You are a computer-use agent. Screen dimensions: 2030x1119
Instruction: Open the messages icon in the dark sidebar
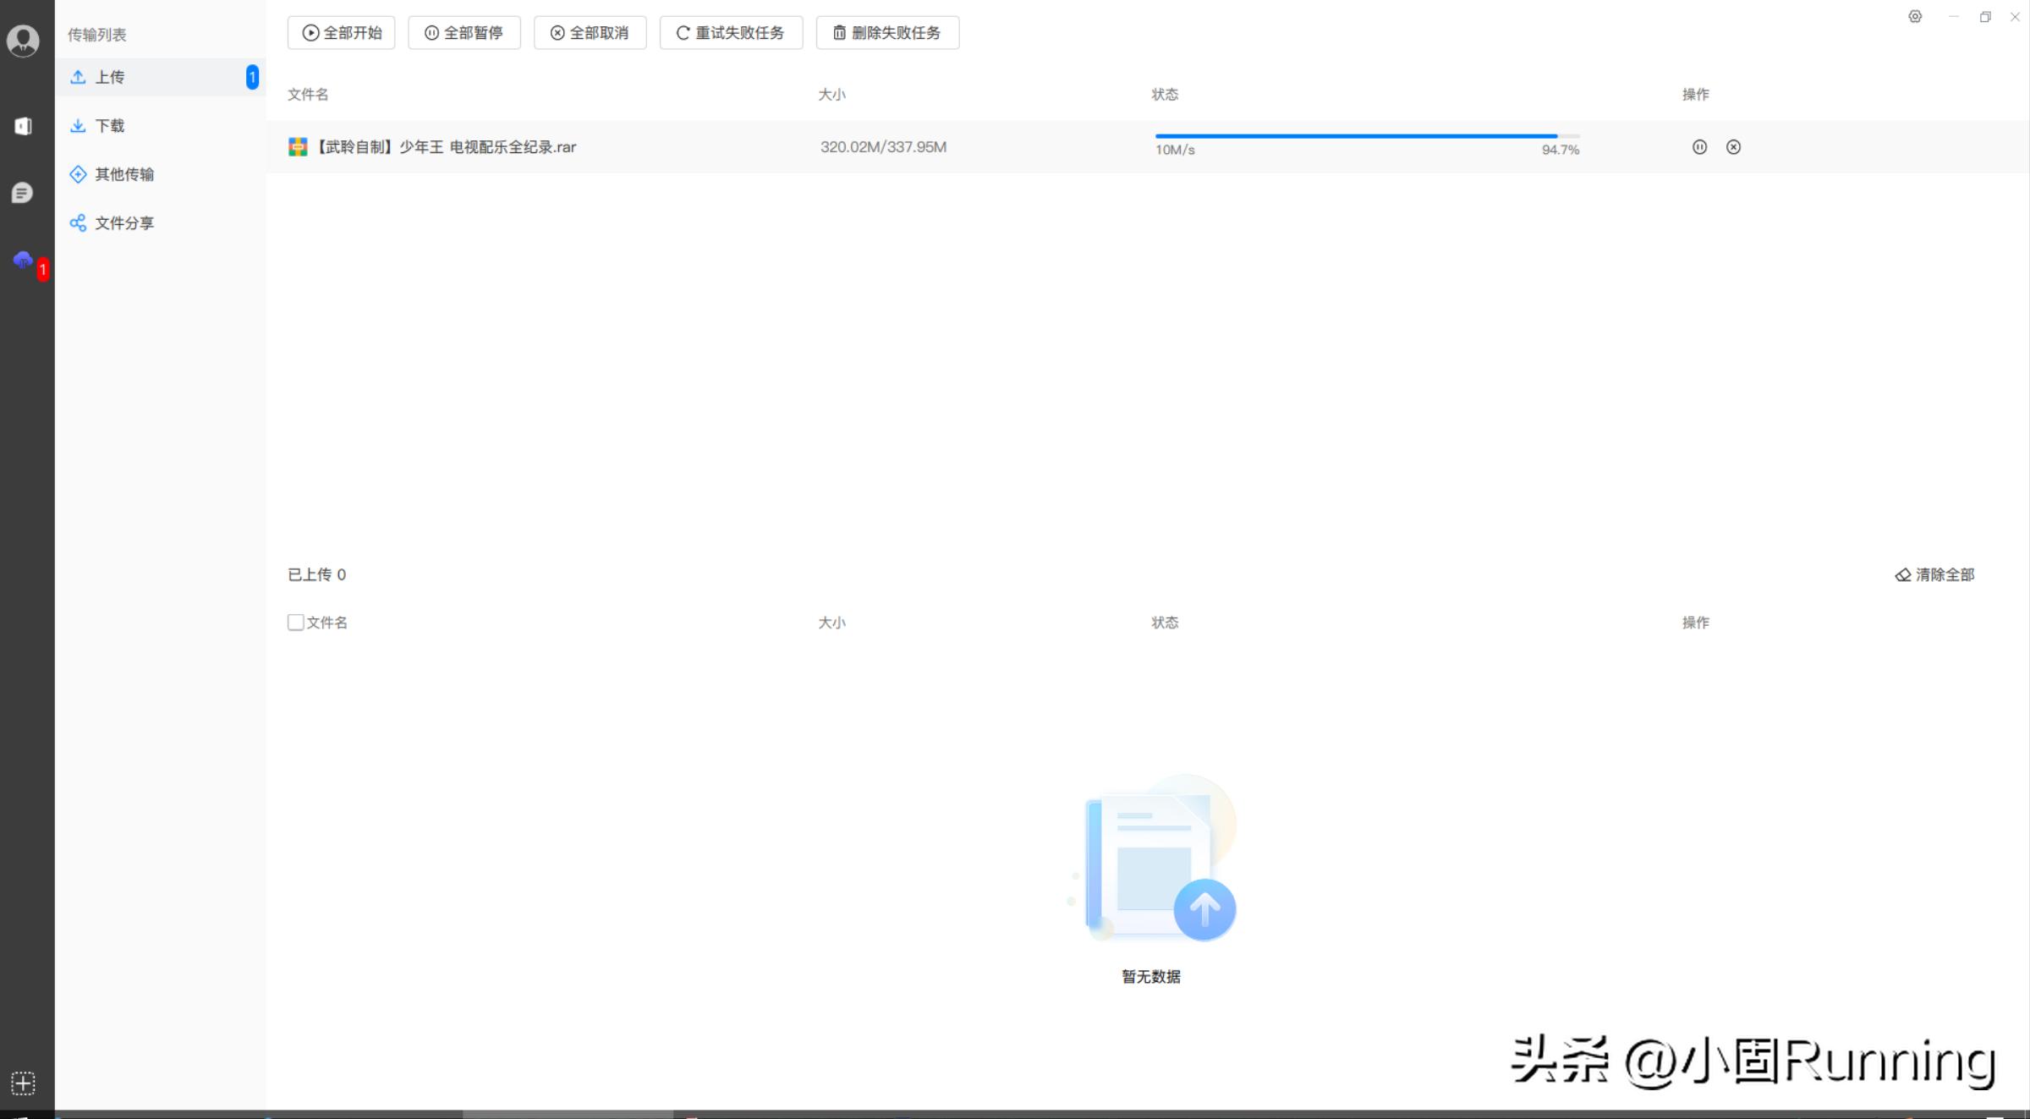23,193
